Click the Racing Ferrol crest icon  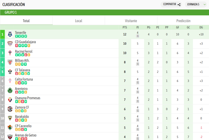[x=10, y=53]
